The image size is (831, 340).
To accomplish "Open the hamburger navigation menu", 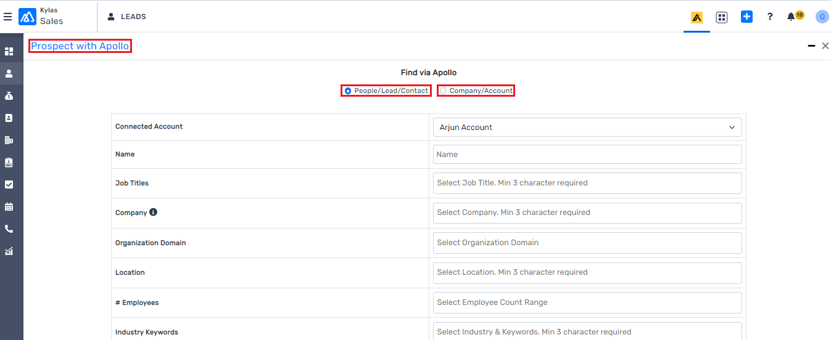I will coord(8,17).
